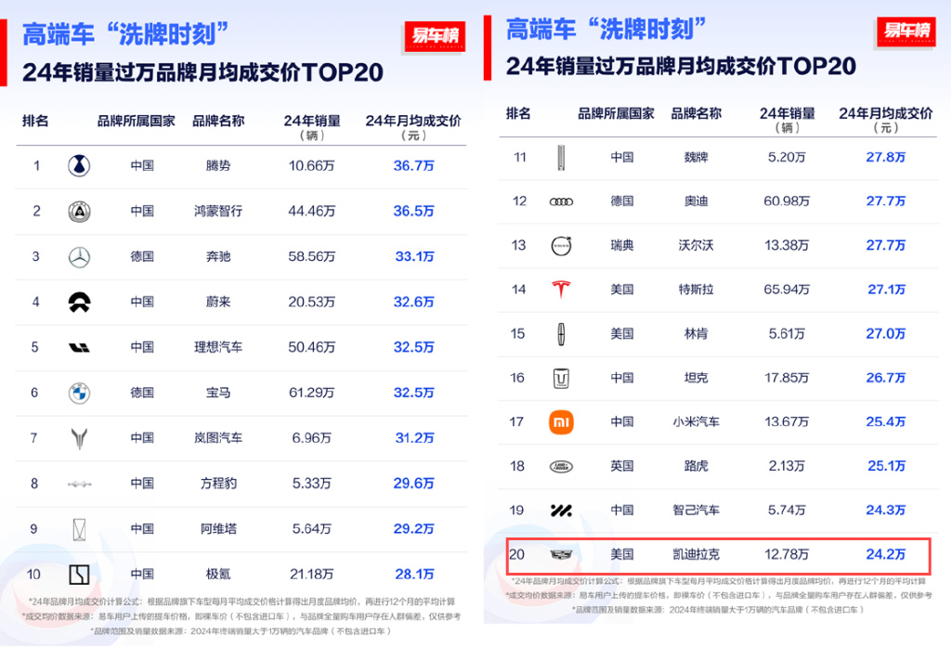Click the brand name 阿维塔
Viewport: 951px width, 647px height.
click(217, 529)
